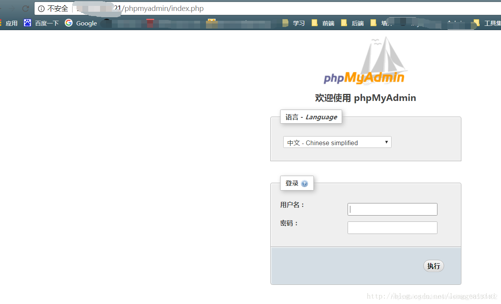The height and width of the screenshot is (304, 501).
Task: Open the Google bookmark
Action: (x=81, y=23)
